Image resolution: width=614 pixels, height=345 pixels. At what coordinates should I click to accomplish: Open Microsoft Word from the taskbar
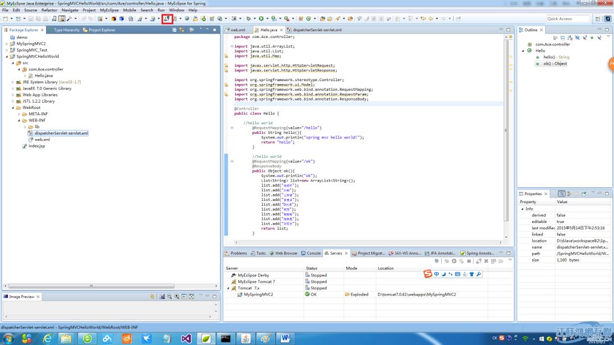point(285,339)
